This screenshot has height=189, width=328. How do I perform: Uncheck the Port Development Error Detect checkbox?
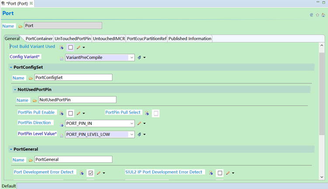[x=90, y=173]
